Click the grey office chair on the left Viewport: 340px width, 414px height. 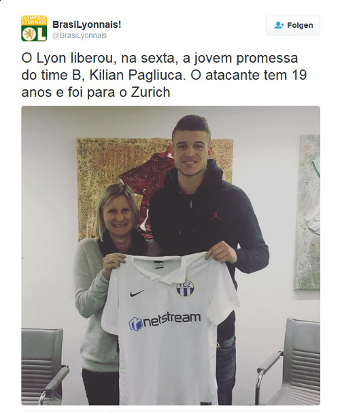click(x=44, y=366)
